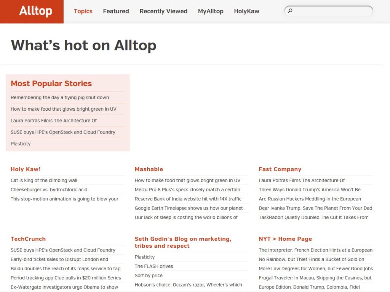
Task: Click the Alltop logo
Action: (32, 12)
